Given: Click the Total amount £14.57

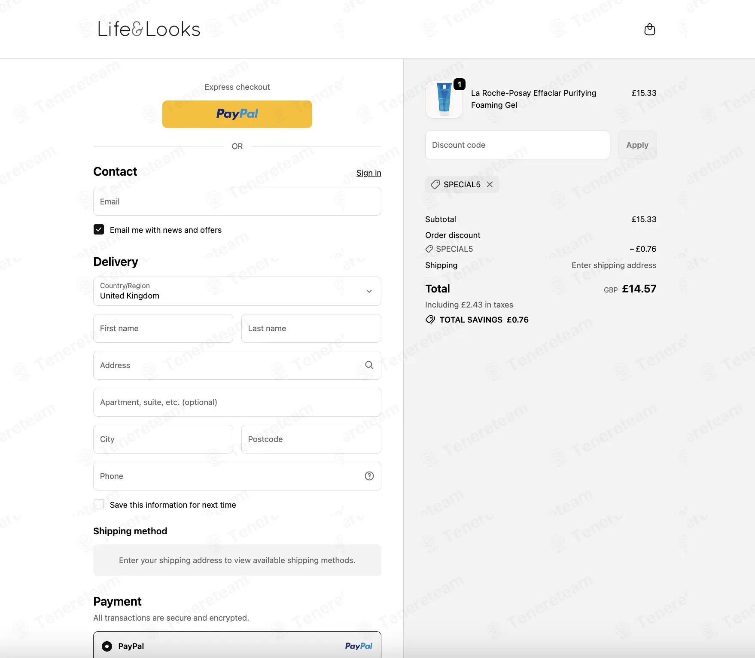Looking at the screenshot, I should [x=639, y=289].
